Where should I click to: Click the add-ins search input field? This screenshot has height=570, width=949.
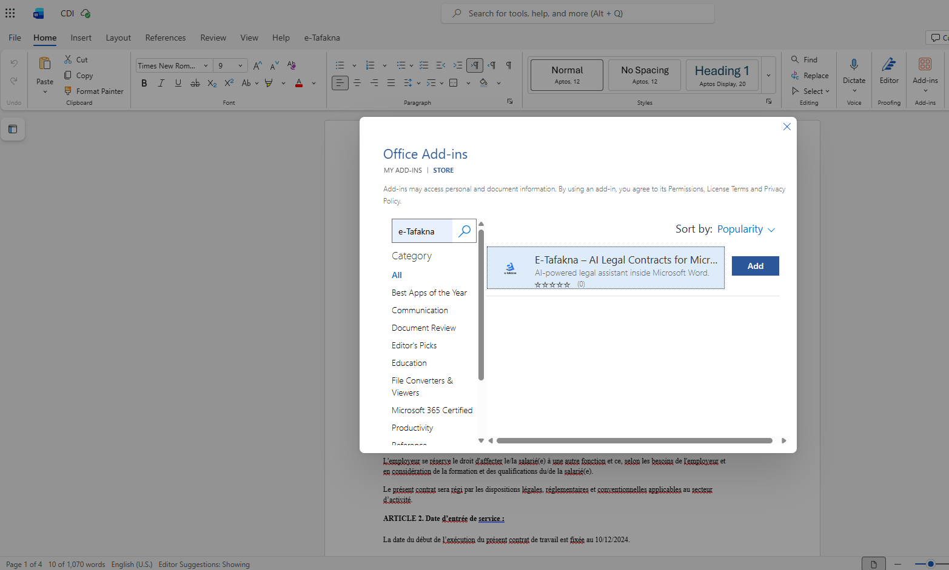tap(422, 231)
